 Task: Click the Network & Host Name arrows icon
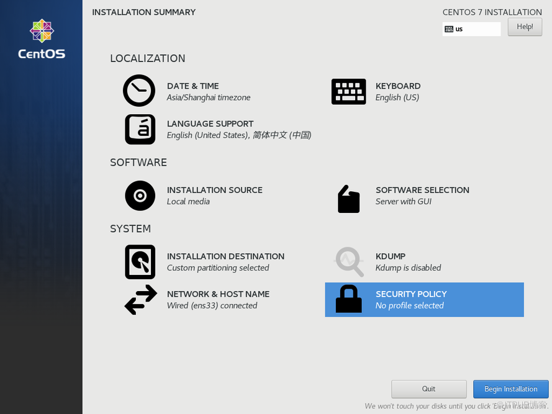tap(140, 299)
